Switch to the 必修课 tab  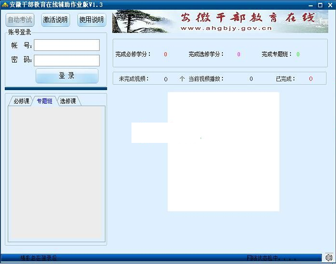tap(21, 101)
